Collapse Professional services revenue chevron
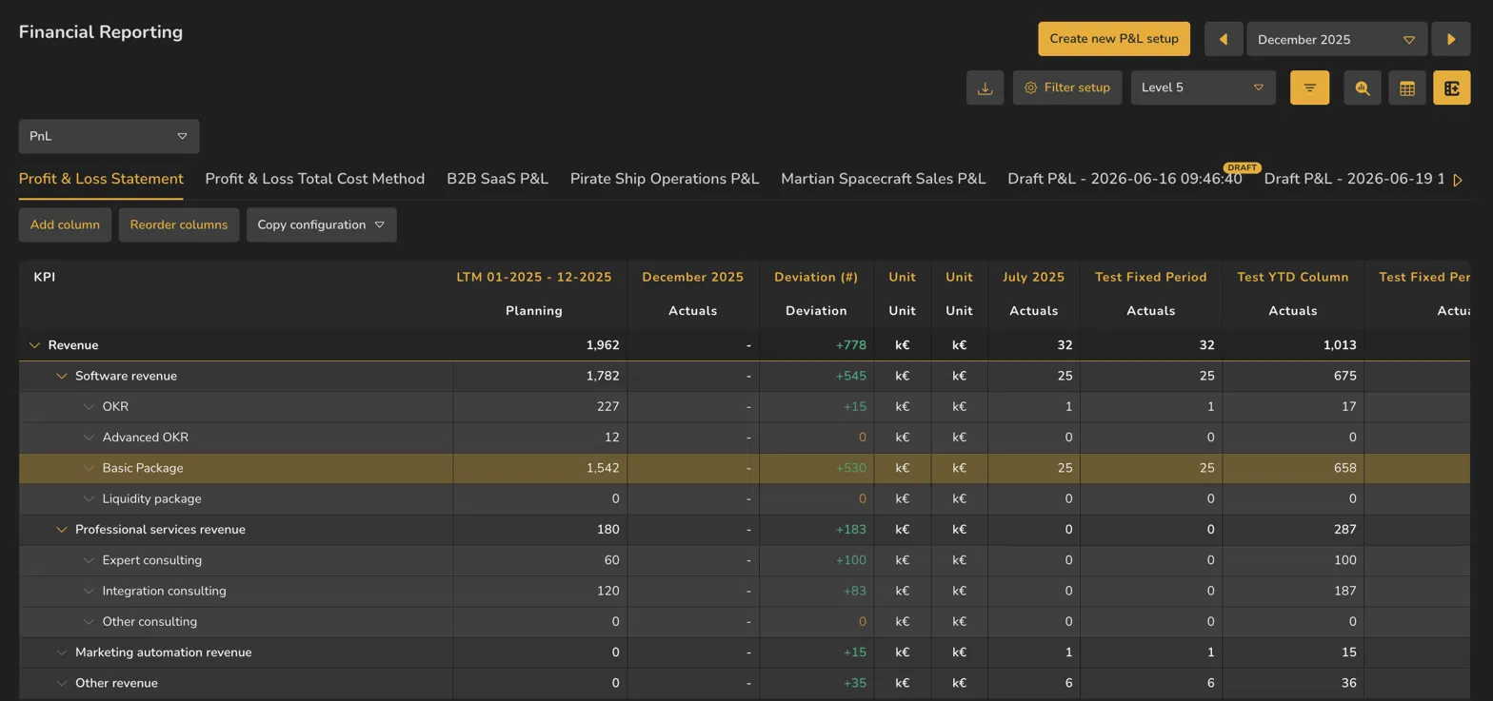 (61, 530)
